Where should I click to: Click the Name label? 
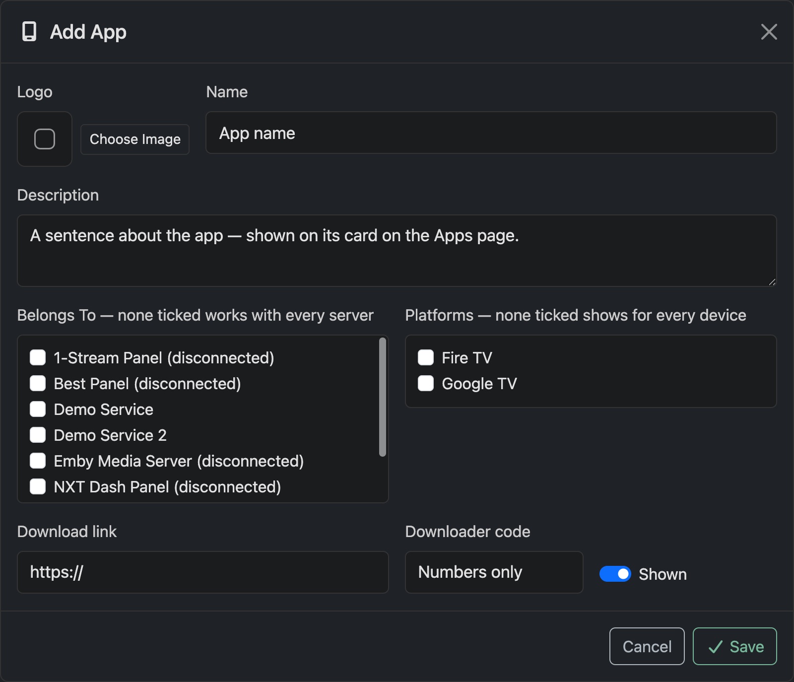227,92
